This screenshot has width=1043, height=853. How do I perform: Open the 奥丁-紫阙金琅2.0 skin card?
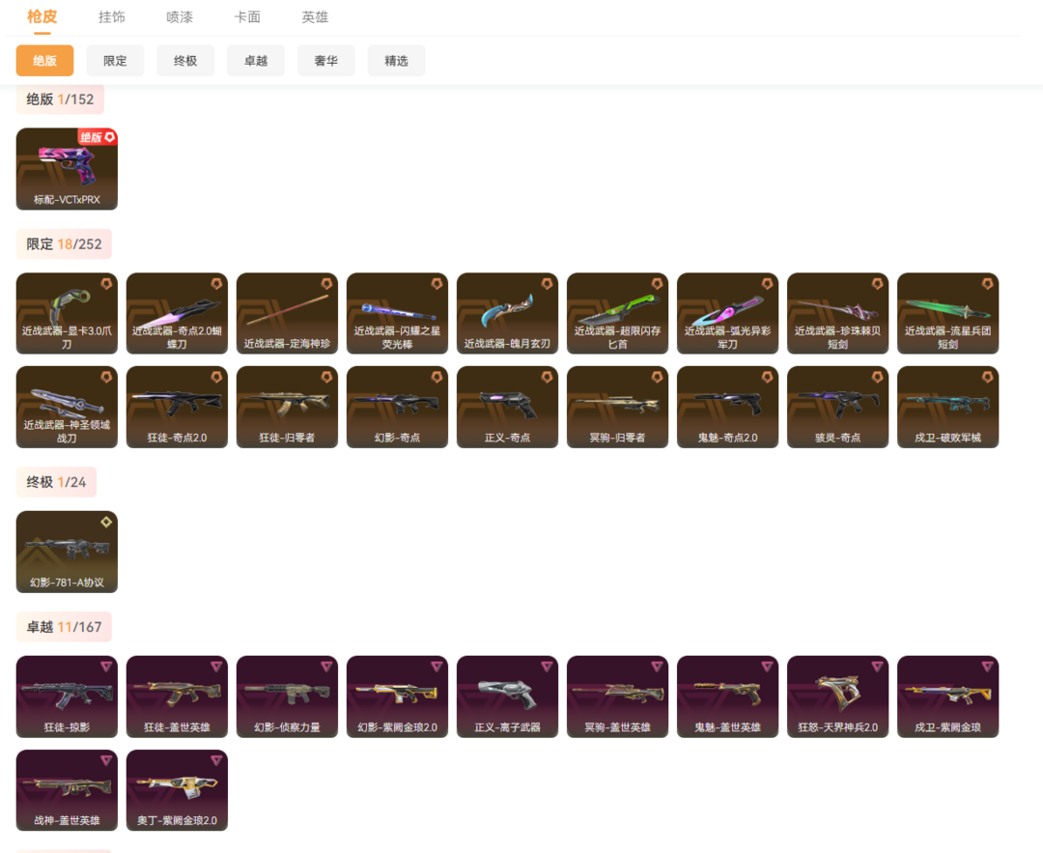coord(177,790)
